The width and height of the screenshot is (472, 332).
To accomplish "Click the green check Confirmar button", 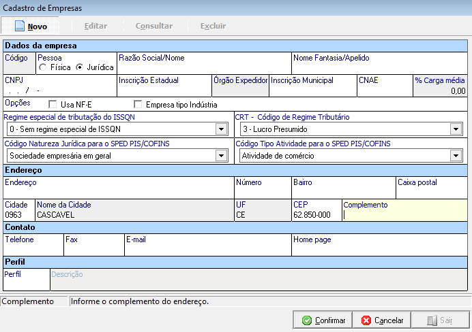I will click(325, 320).
